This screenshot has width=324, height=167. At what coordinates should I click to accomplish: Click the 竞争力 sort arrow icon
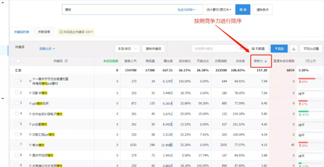point(266,61)
